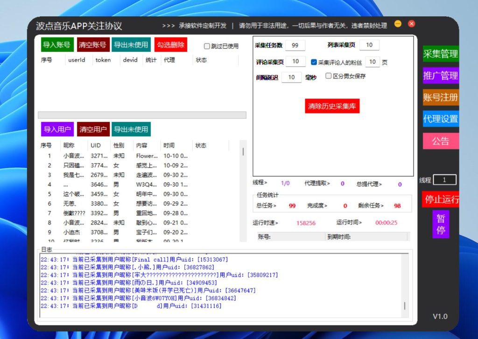Click the 导入账号 import accounts button

point(57,44)
